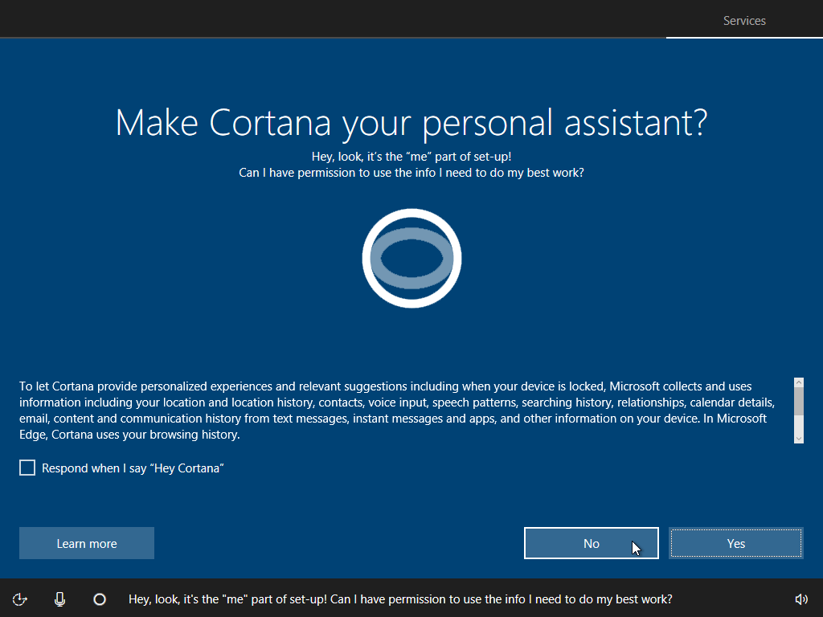Click the Learn more button
The image size is (823, 617).
pyautogui.click(x=87, y=543)
